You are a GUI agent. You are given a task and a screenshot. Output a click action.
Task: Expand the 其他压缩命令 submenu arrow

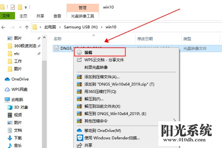(x=174, y=120)
